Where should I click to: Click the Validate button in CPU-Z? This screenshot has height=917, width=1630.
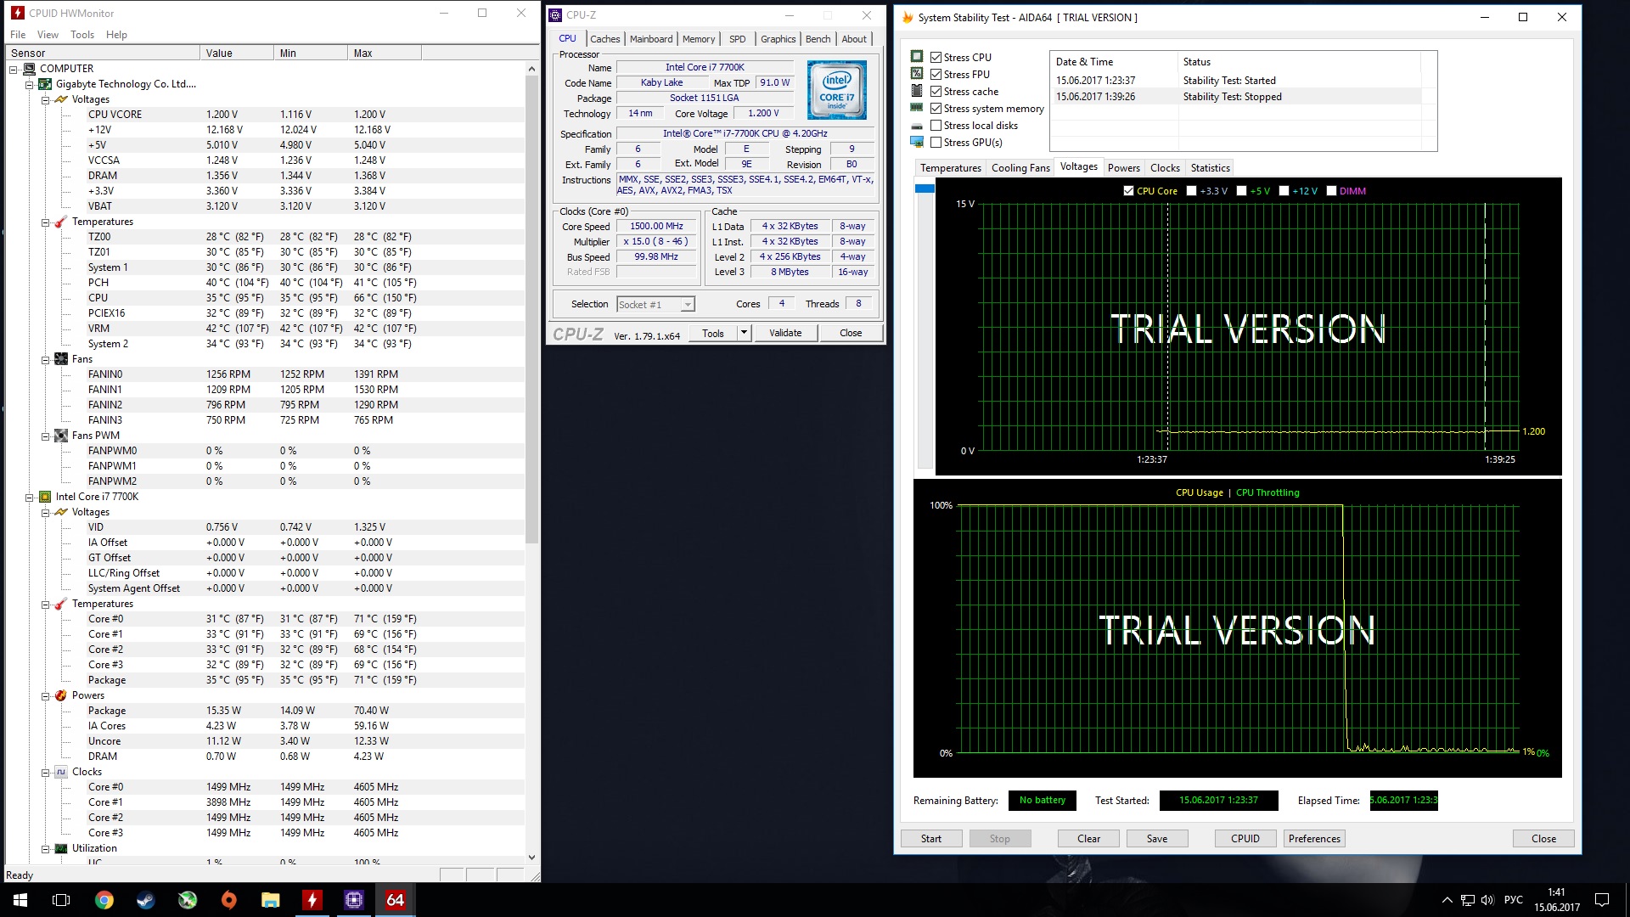click(785, 333)
